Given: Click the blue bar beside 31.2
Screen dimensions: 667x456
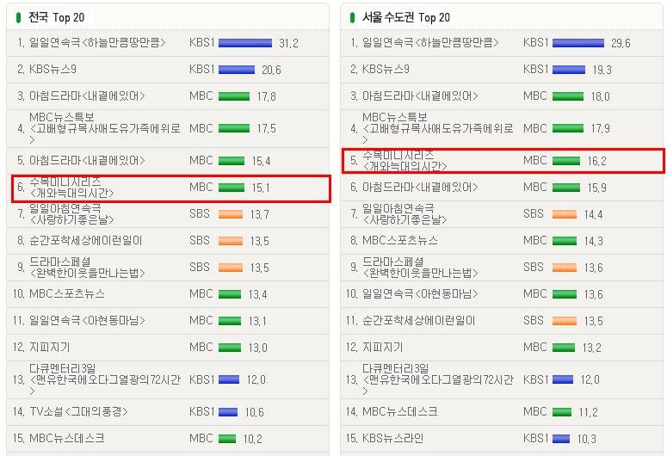Looking at the screenshot, I should coord(245,43).
